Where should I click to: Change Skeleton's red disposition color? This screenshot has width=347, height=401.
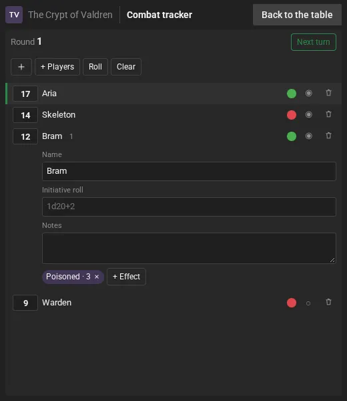tap(292, 115)
